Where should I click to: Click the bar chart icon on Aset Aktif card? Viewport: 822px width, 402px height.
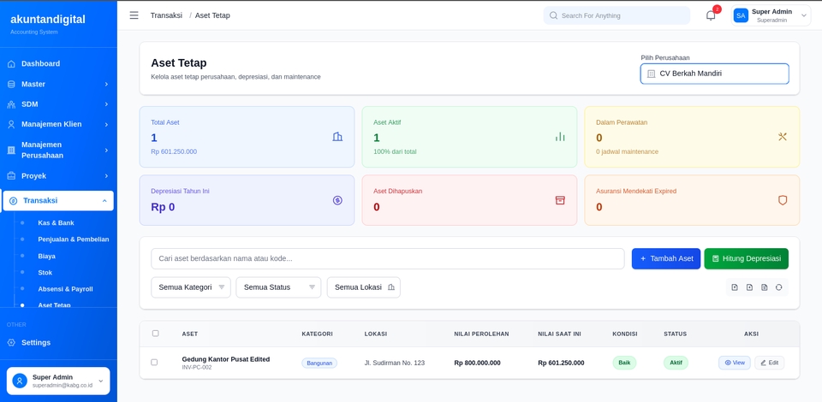pyautogui.click(x=560, y=137)
